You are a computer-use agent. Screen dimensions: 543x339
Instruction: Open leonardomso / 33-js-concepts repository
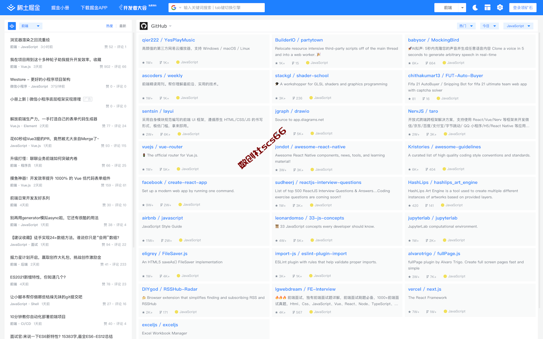tap(309, 218)
